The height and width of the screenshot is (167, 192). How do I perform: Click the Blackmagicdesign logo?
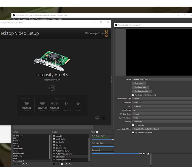coord(96,33)
